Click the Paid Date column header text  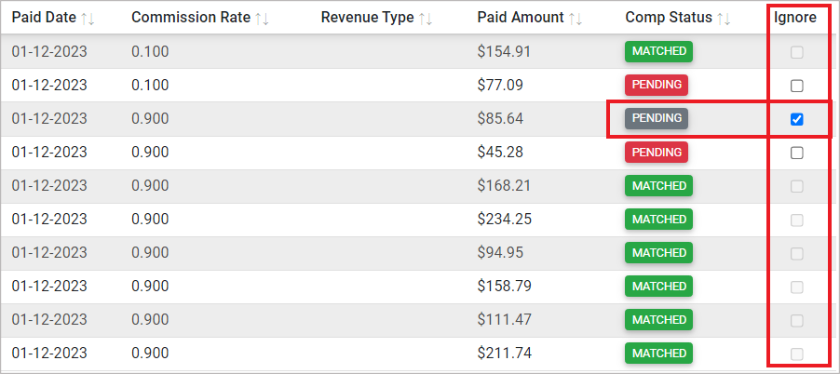[44, 18]
